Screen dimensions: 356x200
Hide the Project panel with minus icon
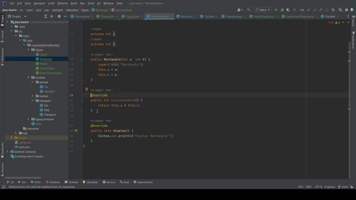(65, 16)
